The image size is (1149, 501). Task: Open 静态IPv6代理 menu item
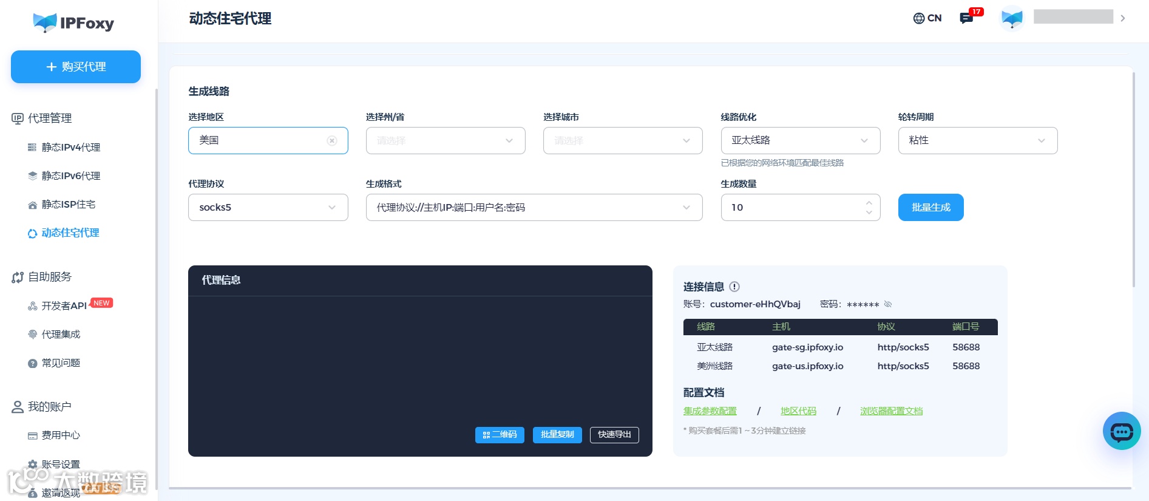(x=71, y=176)
